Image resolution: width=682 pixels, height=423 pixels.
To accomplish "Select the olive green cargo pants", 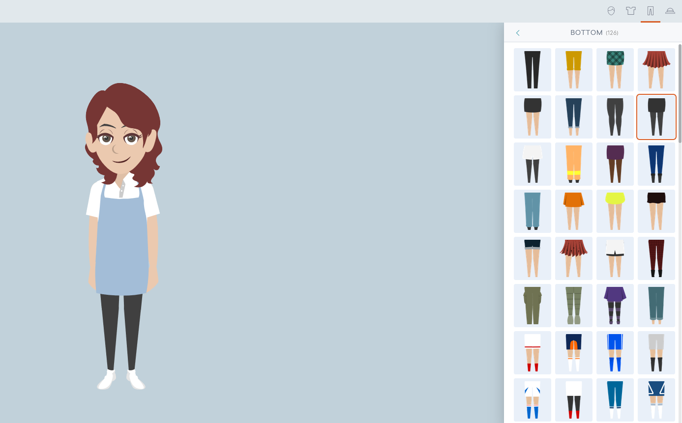I will click(x=532, y=306).
